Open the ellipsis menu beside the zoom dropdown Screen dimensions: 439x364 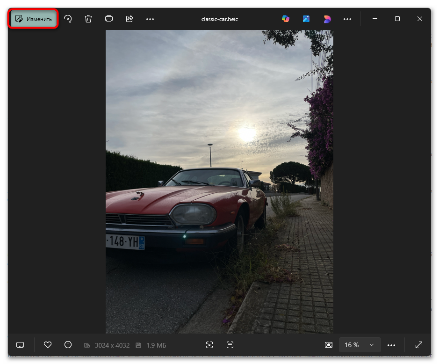(x=392, y=345)
